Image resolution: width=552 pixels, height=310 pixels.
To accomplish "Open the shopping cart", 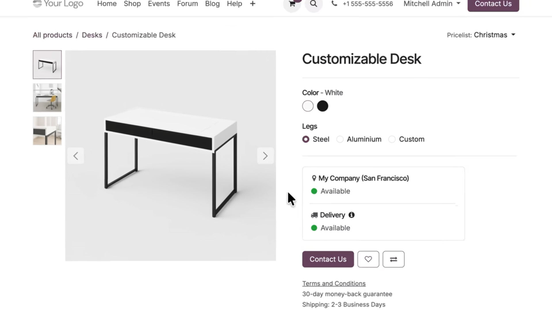I will coord(292,4).
